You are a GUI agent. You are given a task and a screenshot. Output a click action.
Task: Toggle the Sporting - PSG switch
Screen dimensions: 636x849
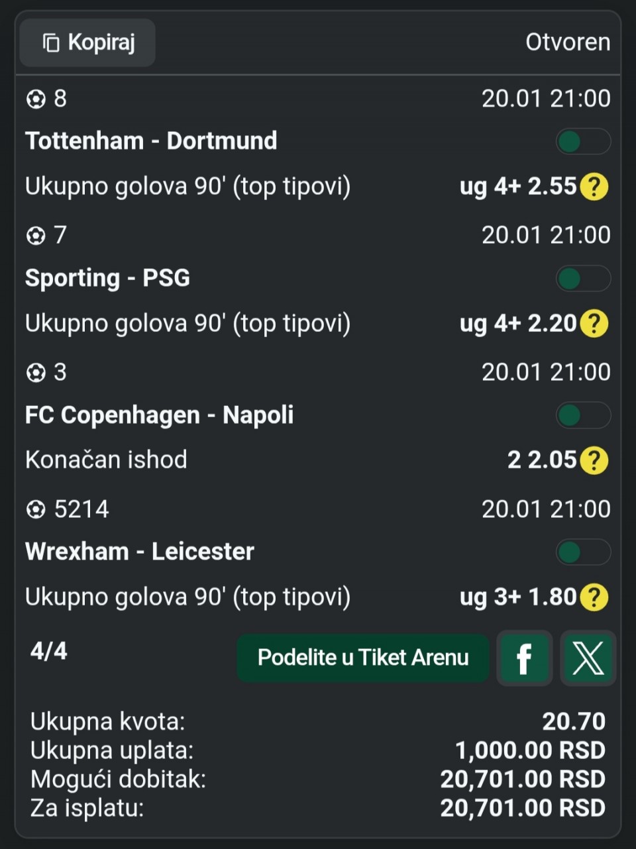[x=582, y=279]
